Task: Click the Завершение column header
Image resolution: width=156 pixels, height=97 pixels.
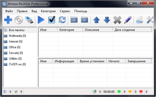Action: click(139, 61)
